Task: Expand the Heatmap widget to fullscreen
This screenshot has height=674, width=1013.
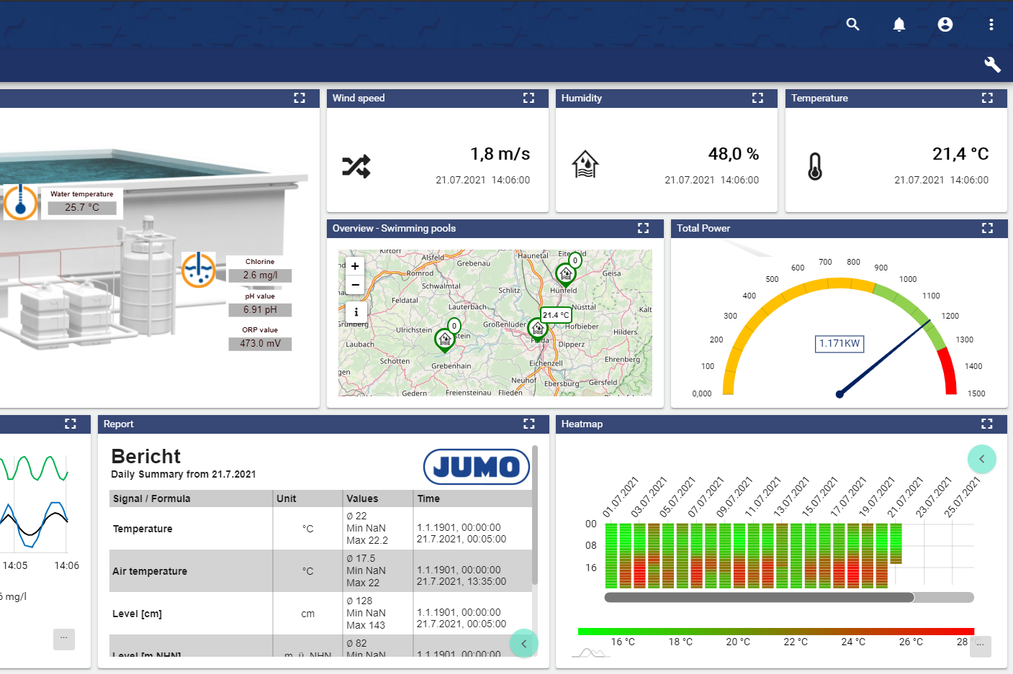Action: point(987,424)
